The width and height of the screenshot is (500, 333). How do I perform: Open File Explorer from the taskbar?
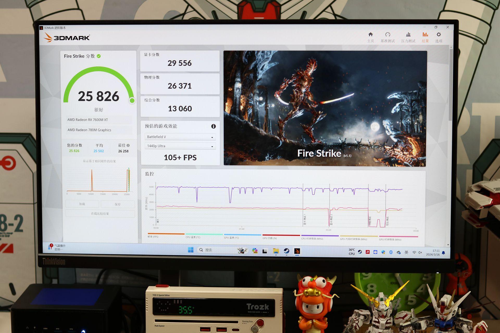276,251
